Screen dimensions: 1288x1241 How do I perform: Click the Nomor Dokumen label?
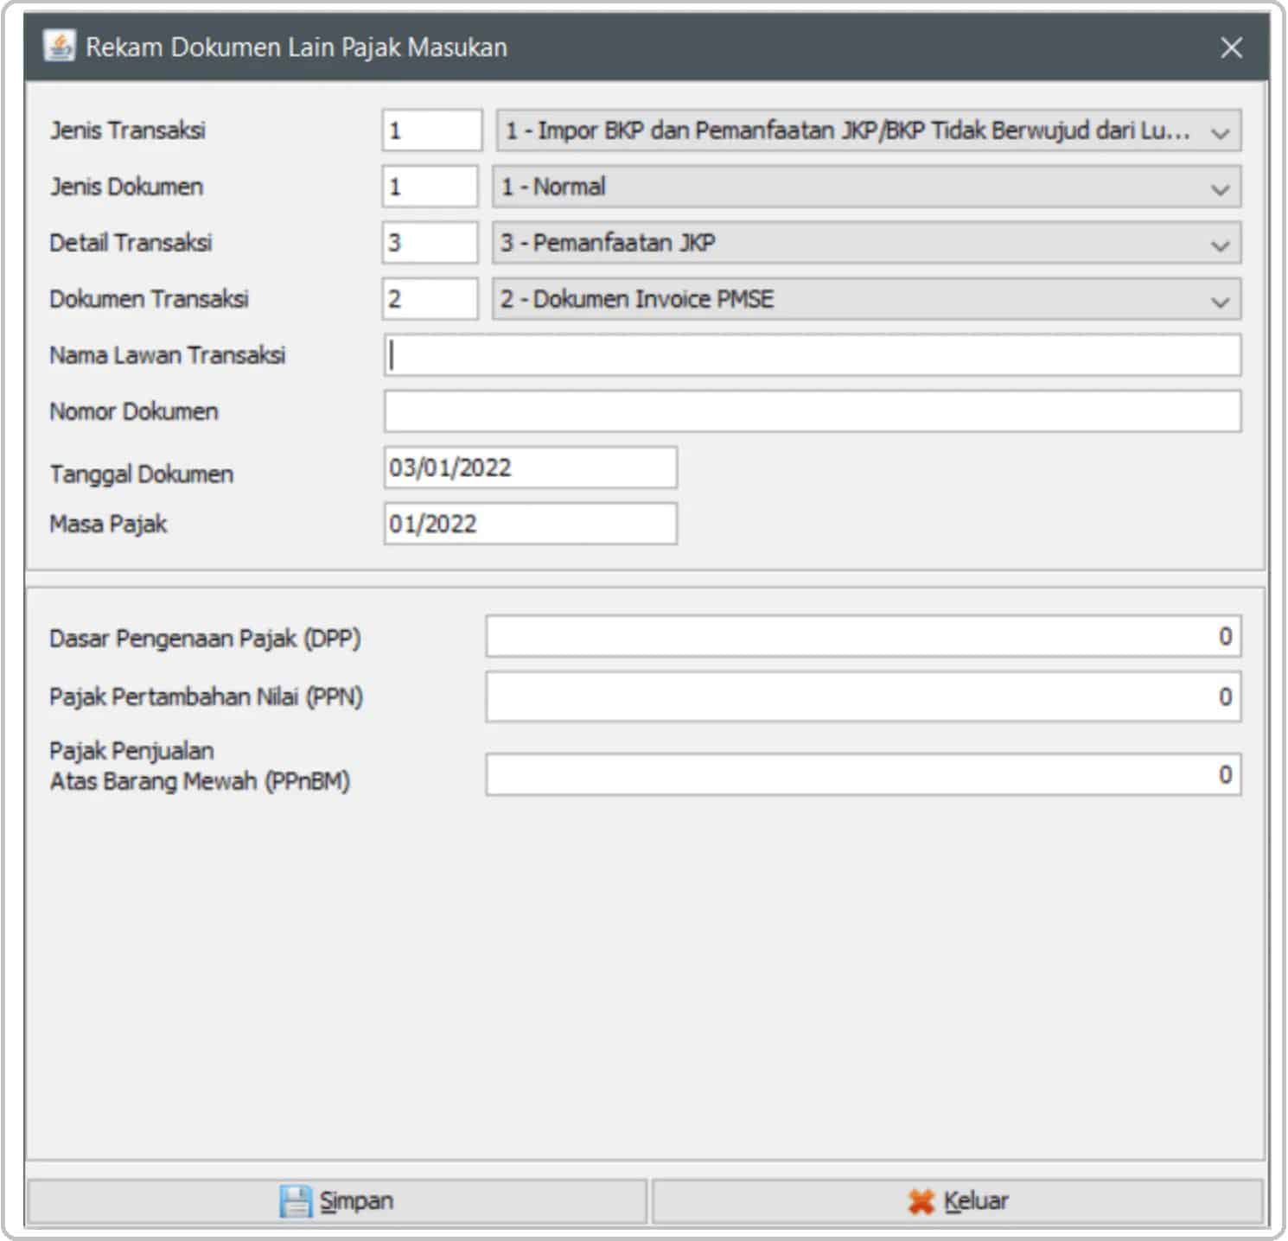coord(134,411)
